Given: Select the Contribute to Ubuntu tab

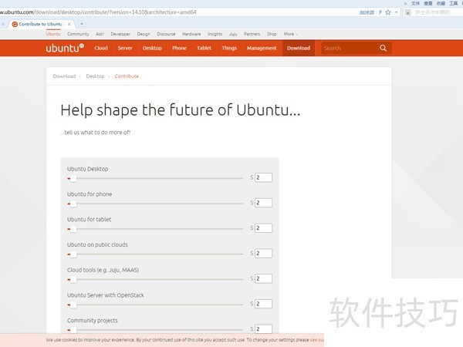Looking at the screenshot, I should [x=40, y=24].
